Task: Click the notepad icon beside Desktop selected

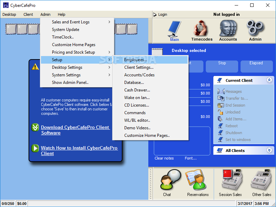Action: click(157, 52)
